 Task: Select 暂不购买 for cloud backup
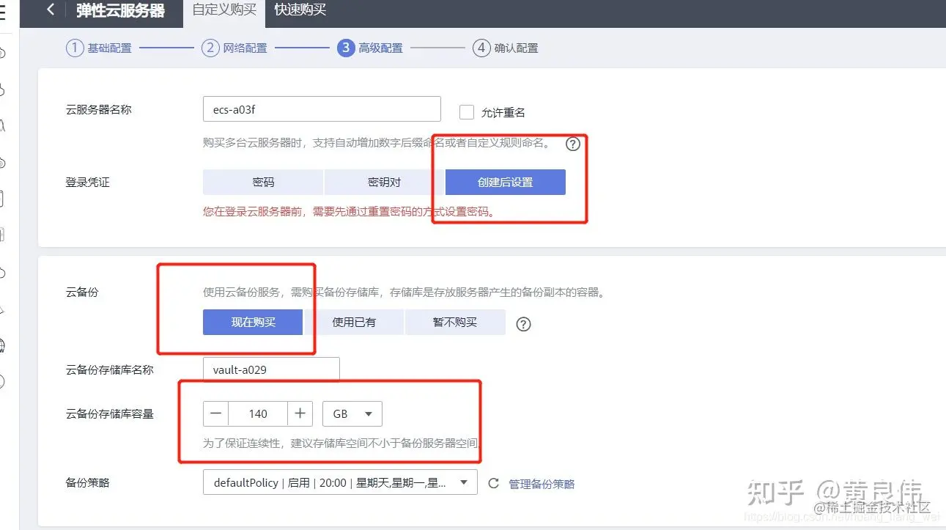coord(455,322)
